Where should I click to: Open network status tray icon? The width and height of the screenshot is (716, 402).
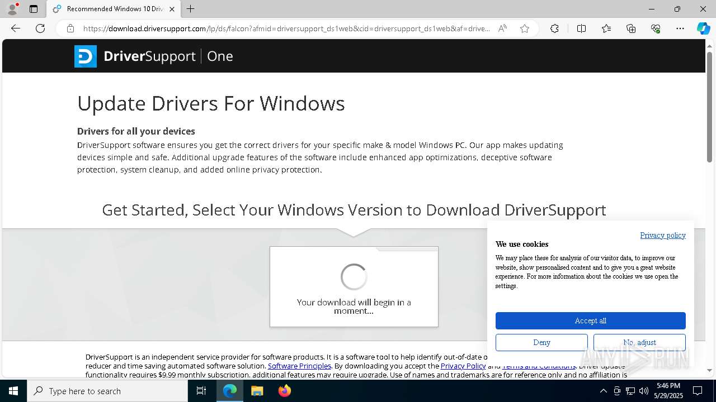coord(630,391)
